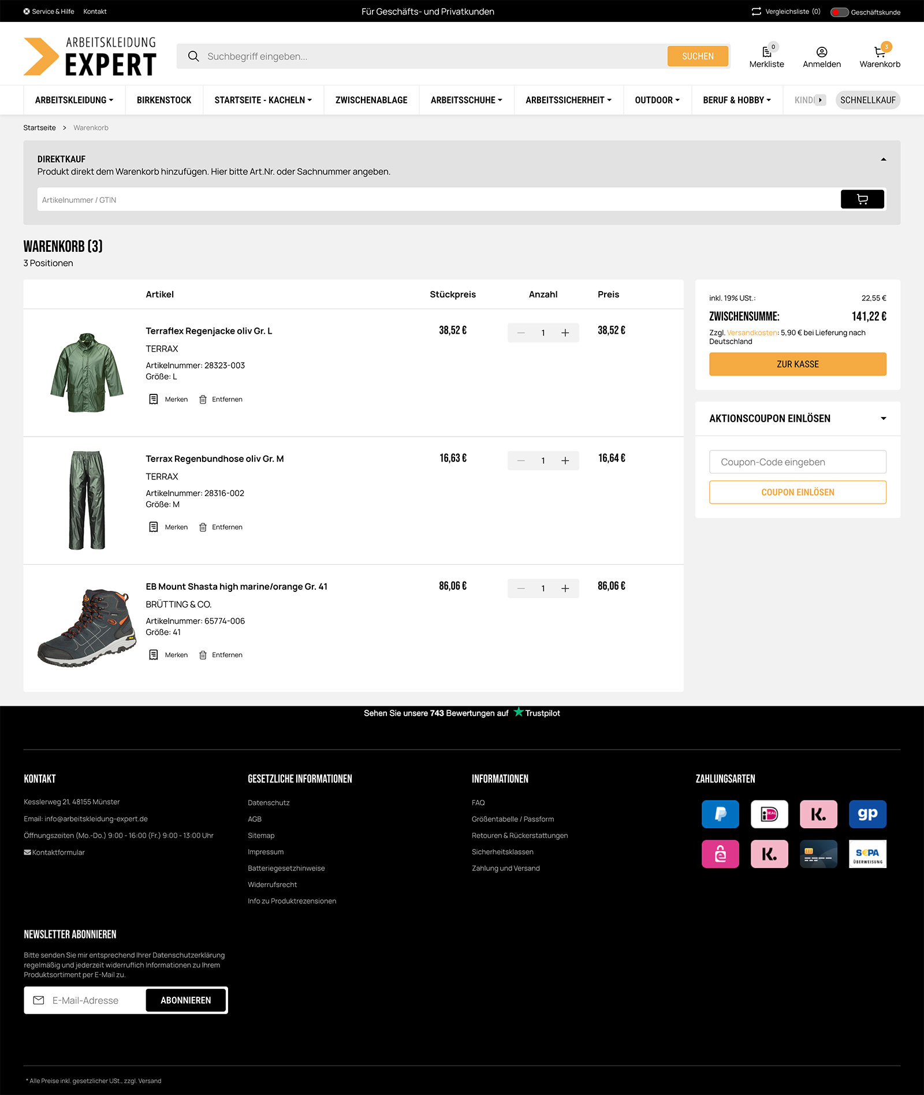Expand the Beruf & Hobby menu
Viewport: 924px width, 1095px height.
737,100
